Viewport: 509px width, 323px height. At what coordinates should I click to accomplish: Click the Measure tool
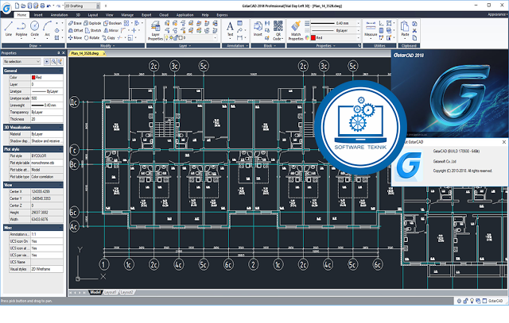point(371,29)
